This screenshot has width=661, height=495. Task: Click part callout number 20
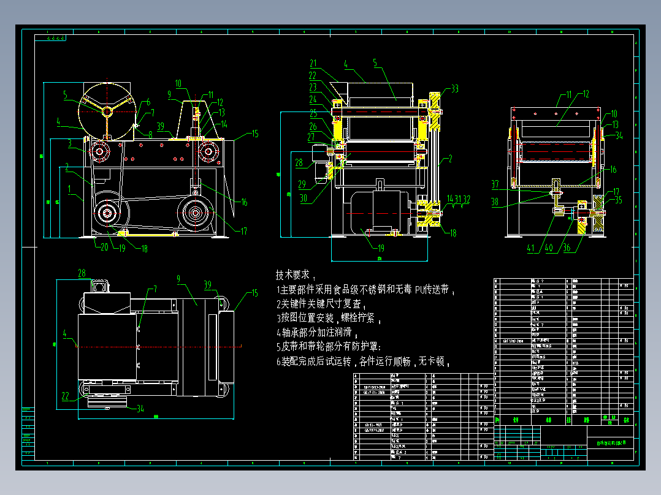point(104,247)
